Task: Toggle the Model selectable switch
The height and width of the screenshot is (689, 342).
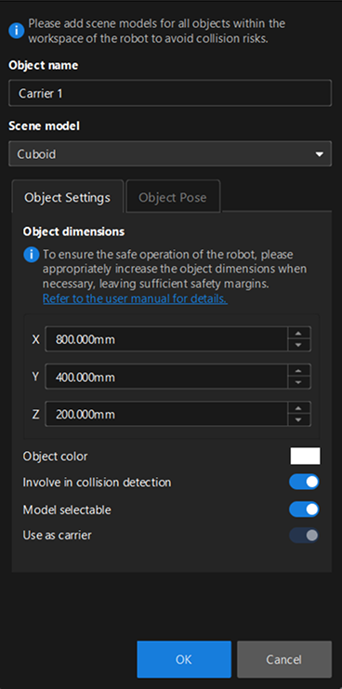Action: pos(304,510)
